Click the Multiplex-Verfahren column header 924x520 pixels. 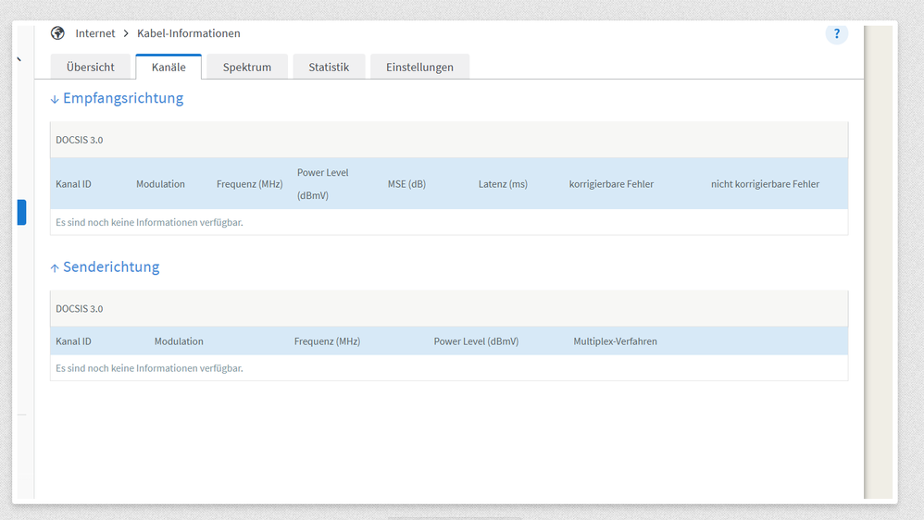click(615, 341)
